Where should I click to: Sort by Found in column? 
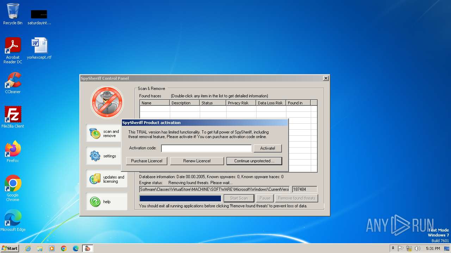point(298,103)
